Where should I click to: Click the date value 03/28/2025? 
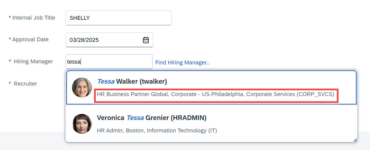click(x=84, y=40)
